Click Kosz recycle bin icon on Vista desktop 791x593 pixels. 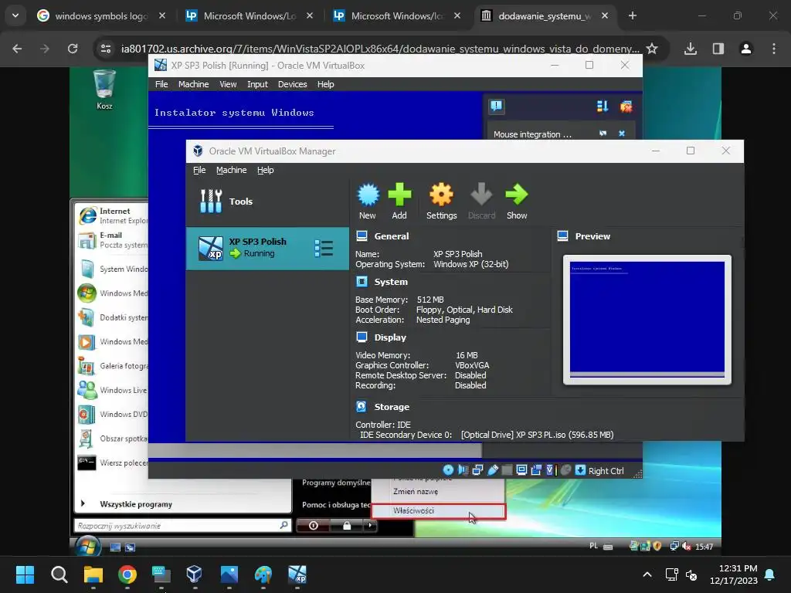(x=104, y=90)
